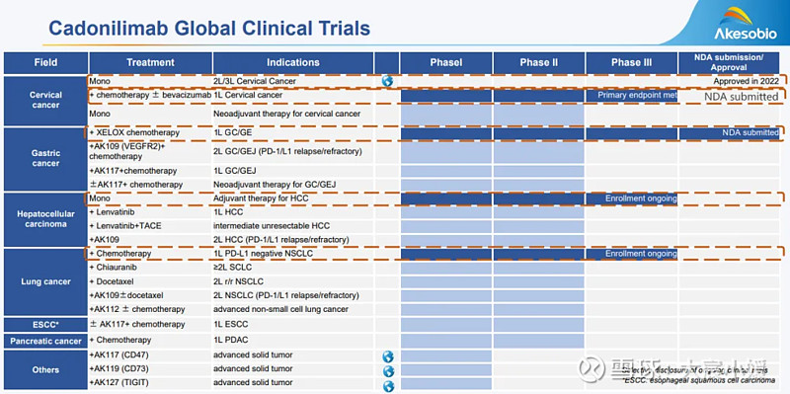Click the Cadonilimab Global Clinical Trials title
The height and width of the screenshot is (394, 790).
[209, 28]
